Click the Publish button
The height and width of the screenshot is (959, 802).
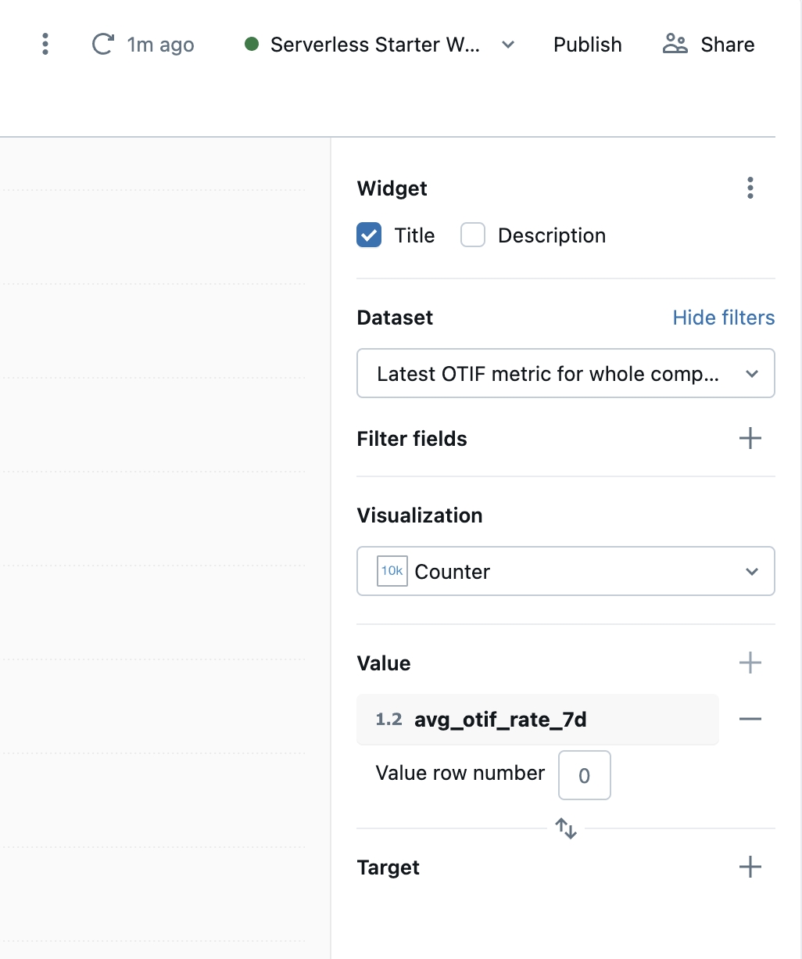click(x=587, y=45)
